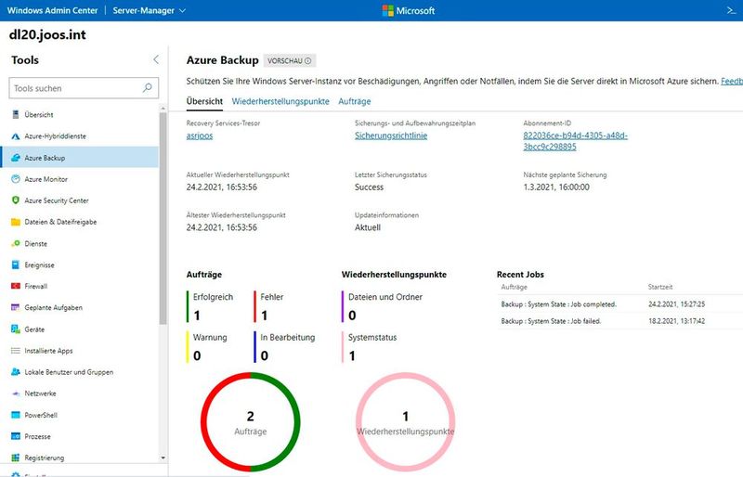The image size is (743, 477).
Task: Click the Registrierung icon
Action: pyautogui.click(x=16, y=458)
